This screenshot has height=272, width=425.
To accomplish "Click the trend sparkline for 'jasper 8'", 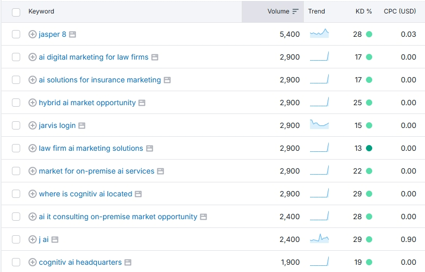I will coord(319,34).
